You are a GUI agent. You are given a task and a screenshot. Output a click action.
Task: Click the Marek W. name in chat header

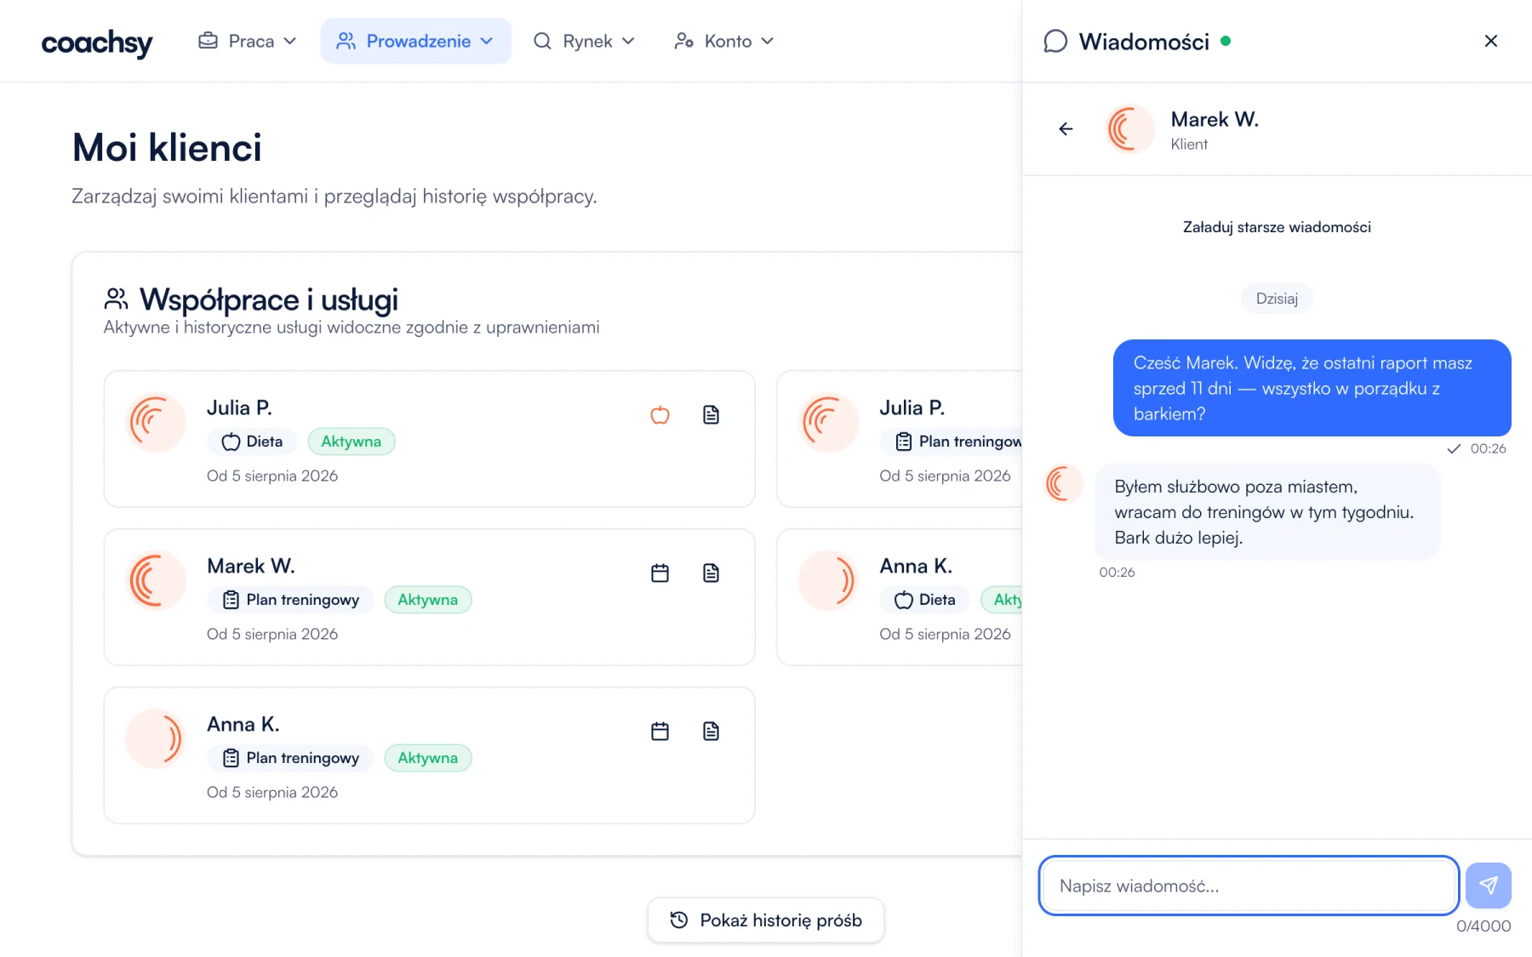[x=1215, y=119]
